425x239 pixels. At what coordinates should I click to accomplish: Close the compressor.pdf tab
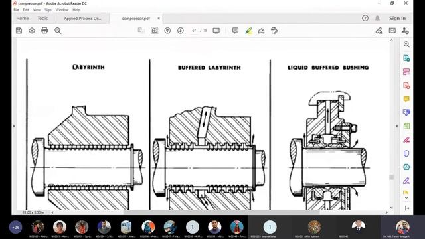coord(159,18)
